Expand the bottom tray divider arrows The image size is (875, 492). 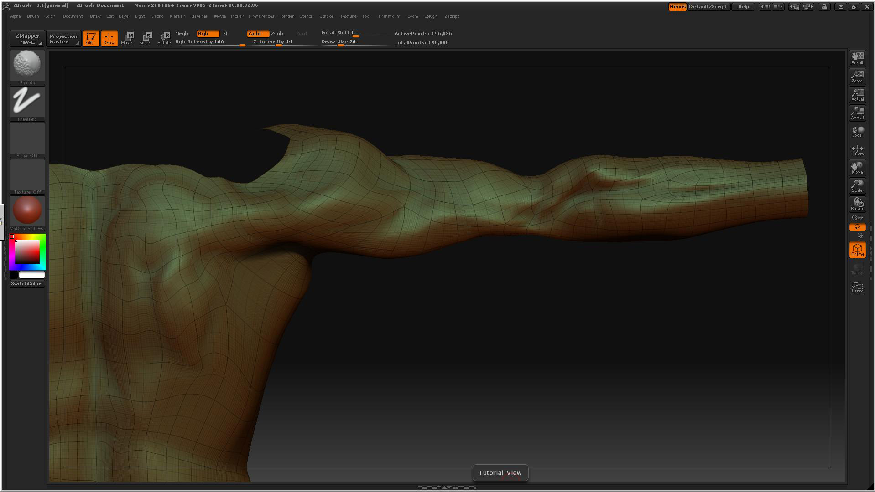(x=447, y=487)
